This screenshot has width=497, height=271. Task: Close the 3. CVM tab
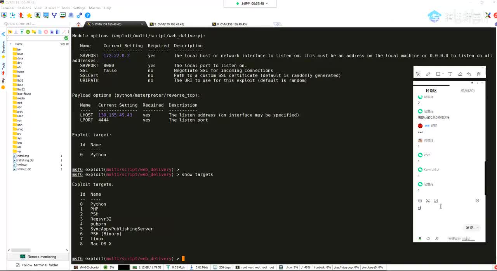click(142, 24)
